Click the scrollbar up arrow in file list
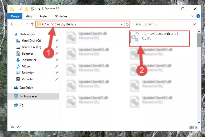Image resolution: width=205 pixels, height=137 pixels. point(199,31)
